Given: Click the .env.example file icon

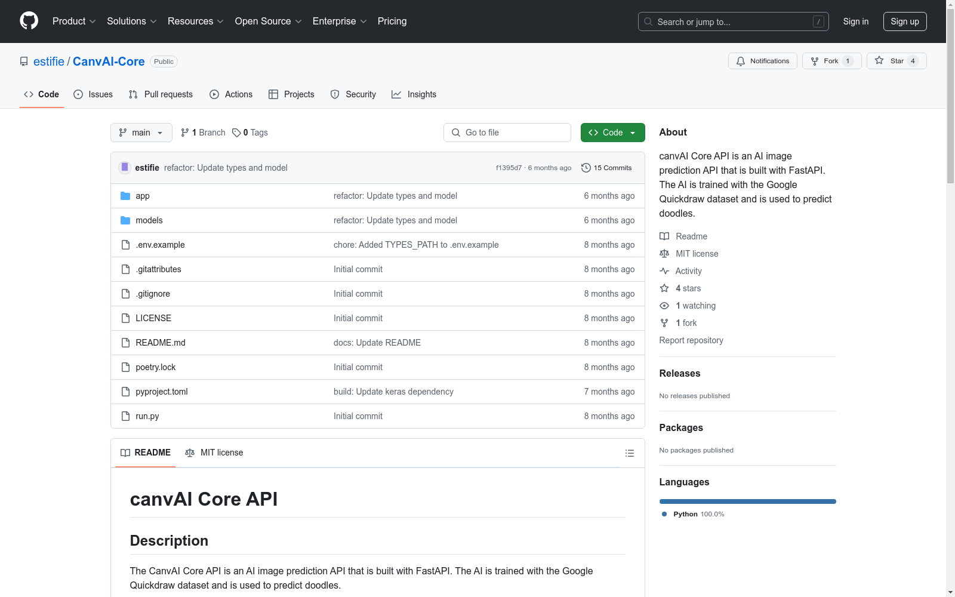Looking at the screenshot, I should (125, 245).
